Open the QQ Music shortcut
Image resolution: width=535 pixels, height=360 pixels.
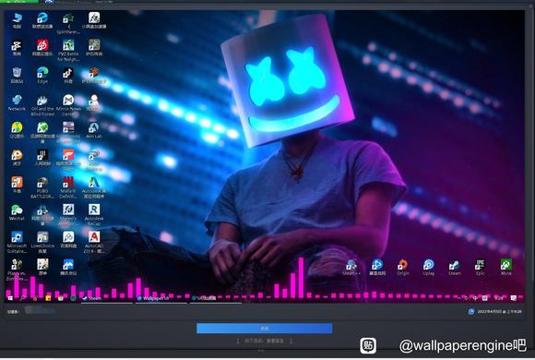(17, 130)
